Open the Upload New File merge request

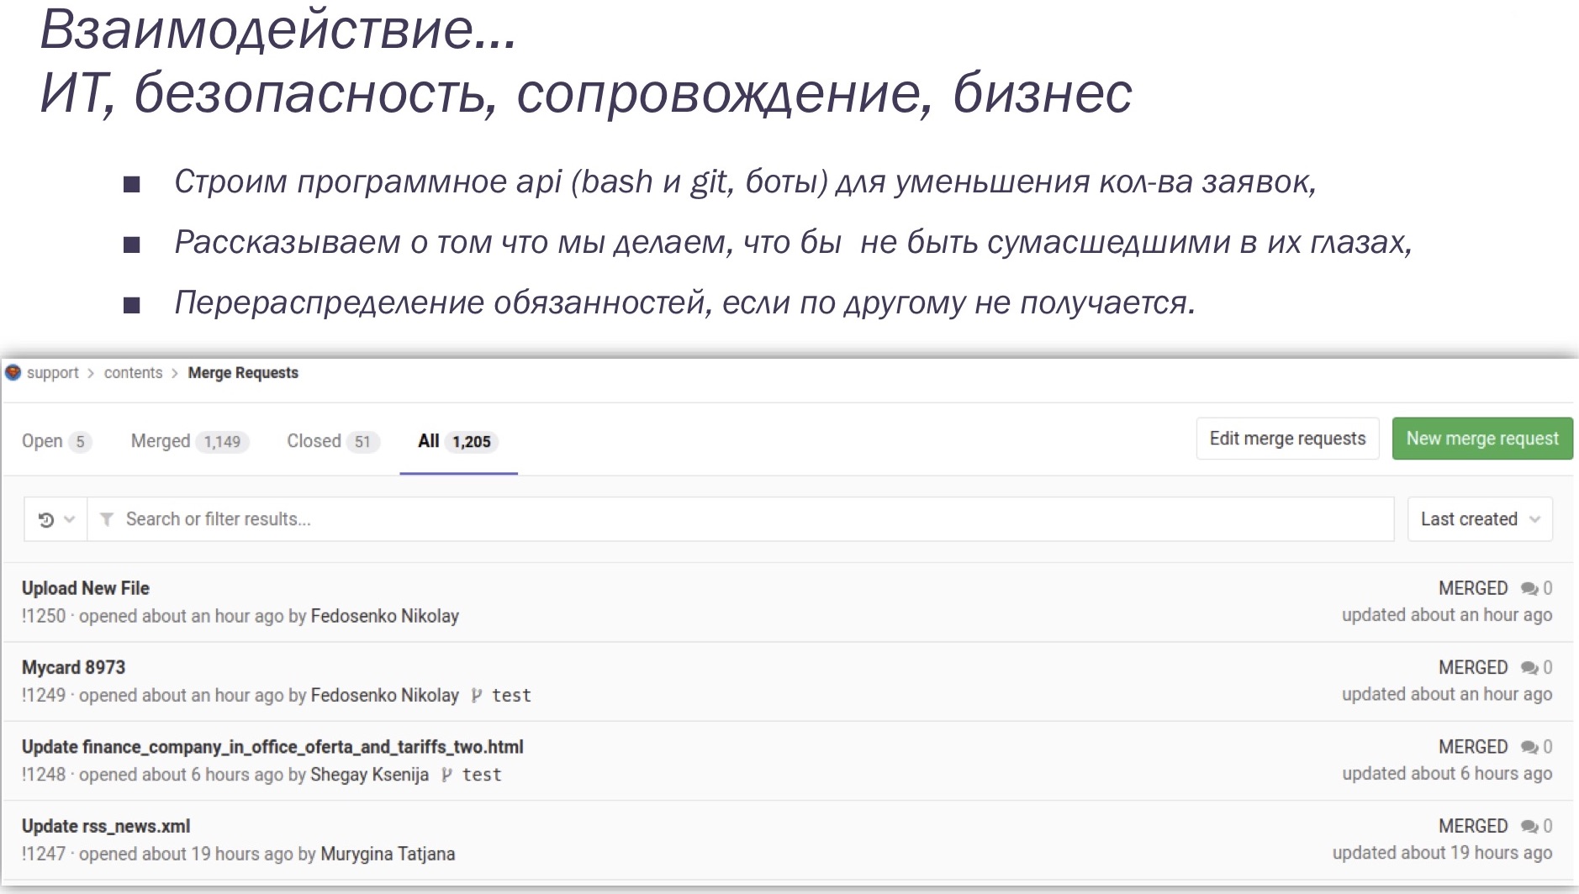tap(85, 588)
